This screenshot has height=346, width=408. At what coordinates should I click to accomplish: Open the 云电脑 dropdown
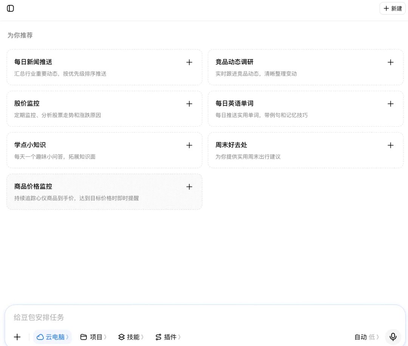pos(52,337)
